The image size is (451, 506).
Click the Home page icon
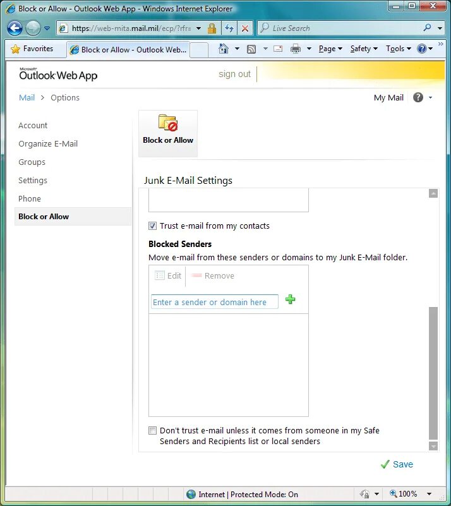pos(223,49)
